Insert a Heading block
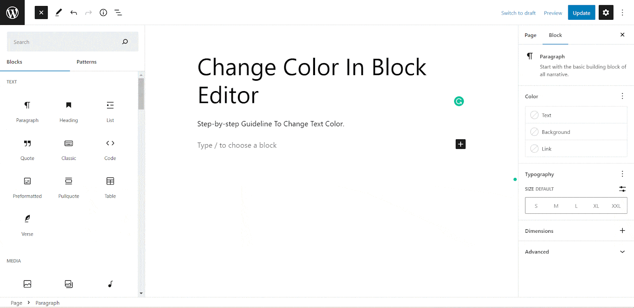The image size is (634, 308). 68,112
